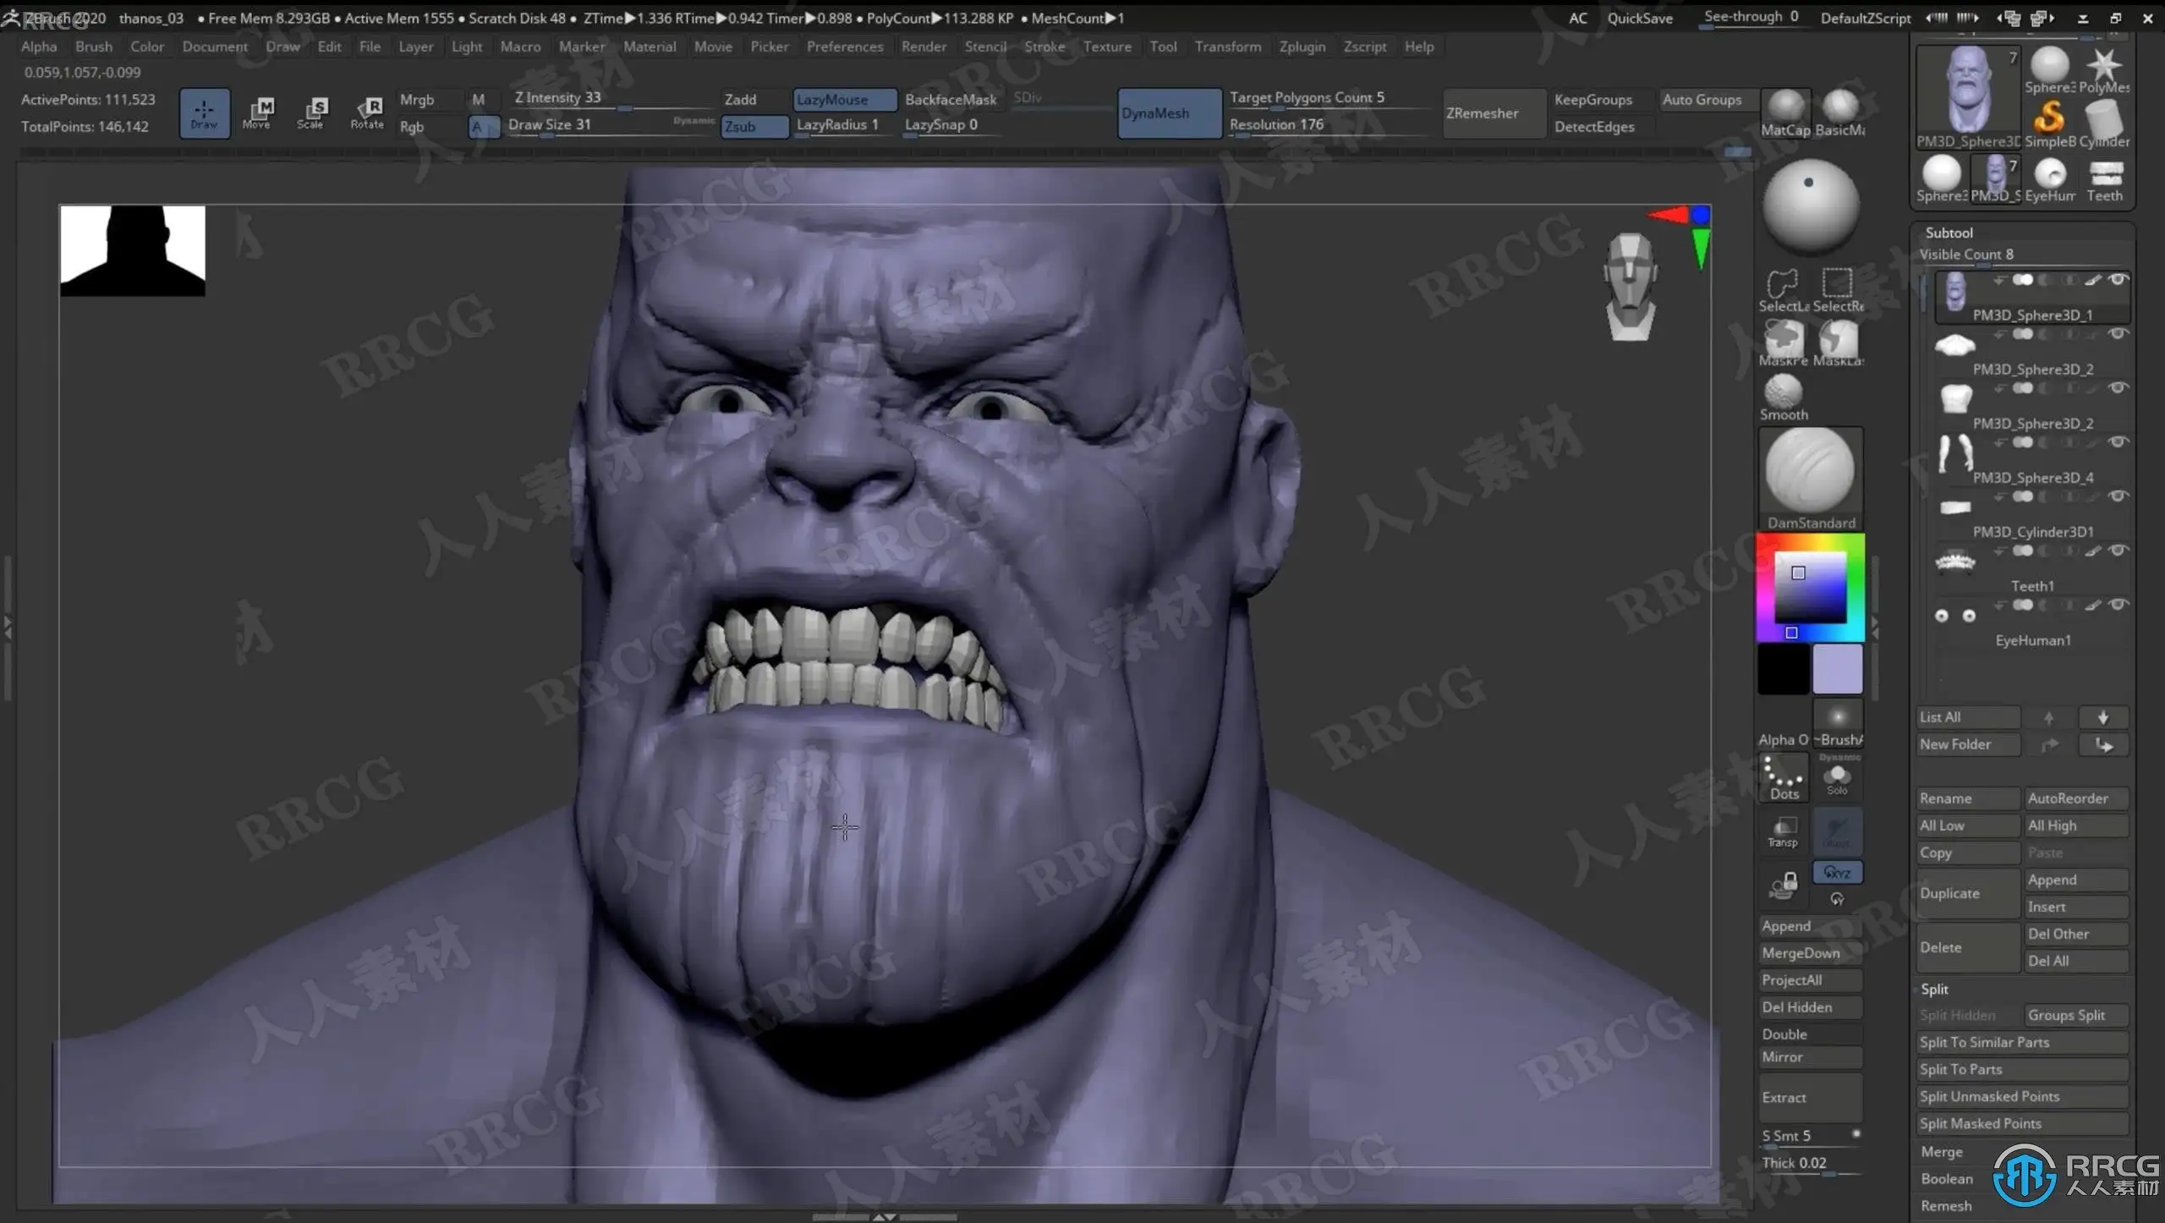Collapse the Subtool palette section

point(1948,233)
